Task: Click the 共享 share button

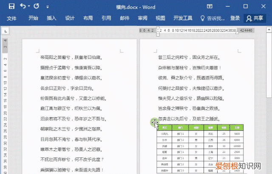Action: coord(255,18)
